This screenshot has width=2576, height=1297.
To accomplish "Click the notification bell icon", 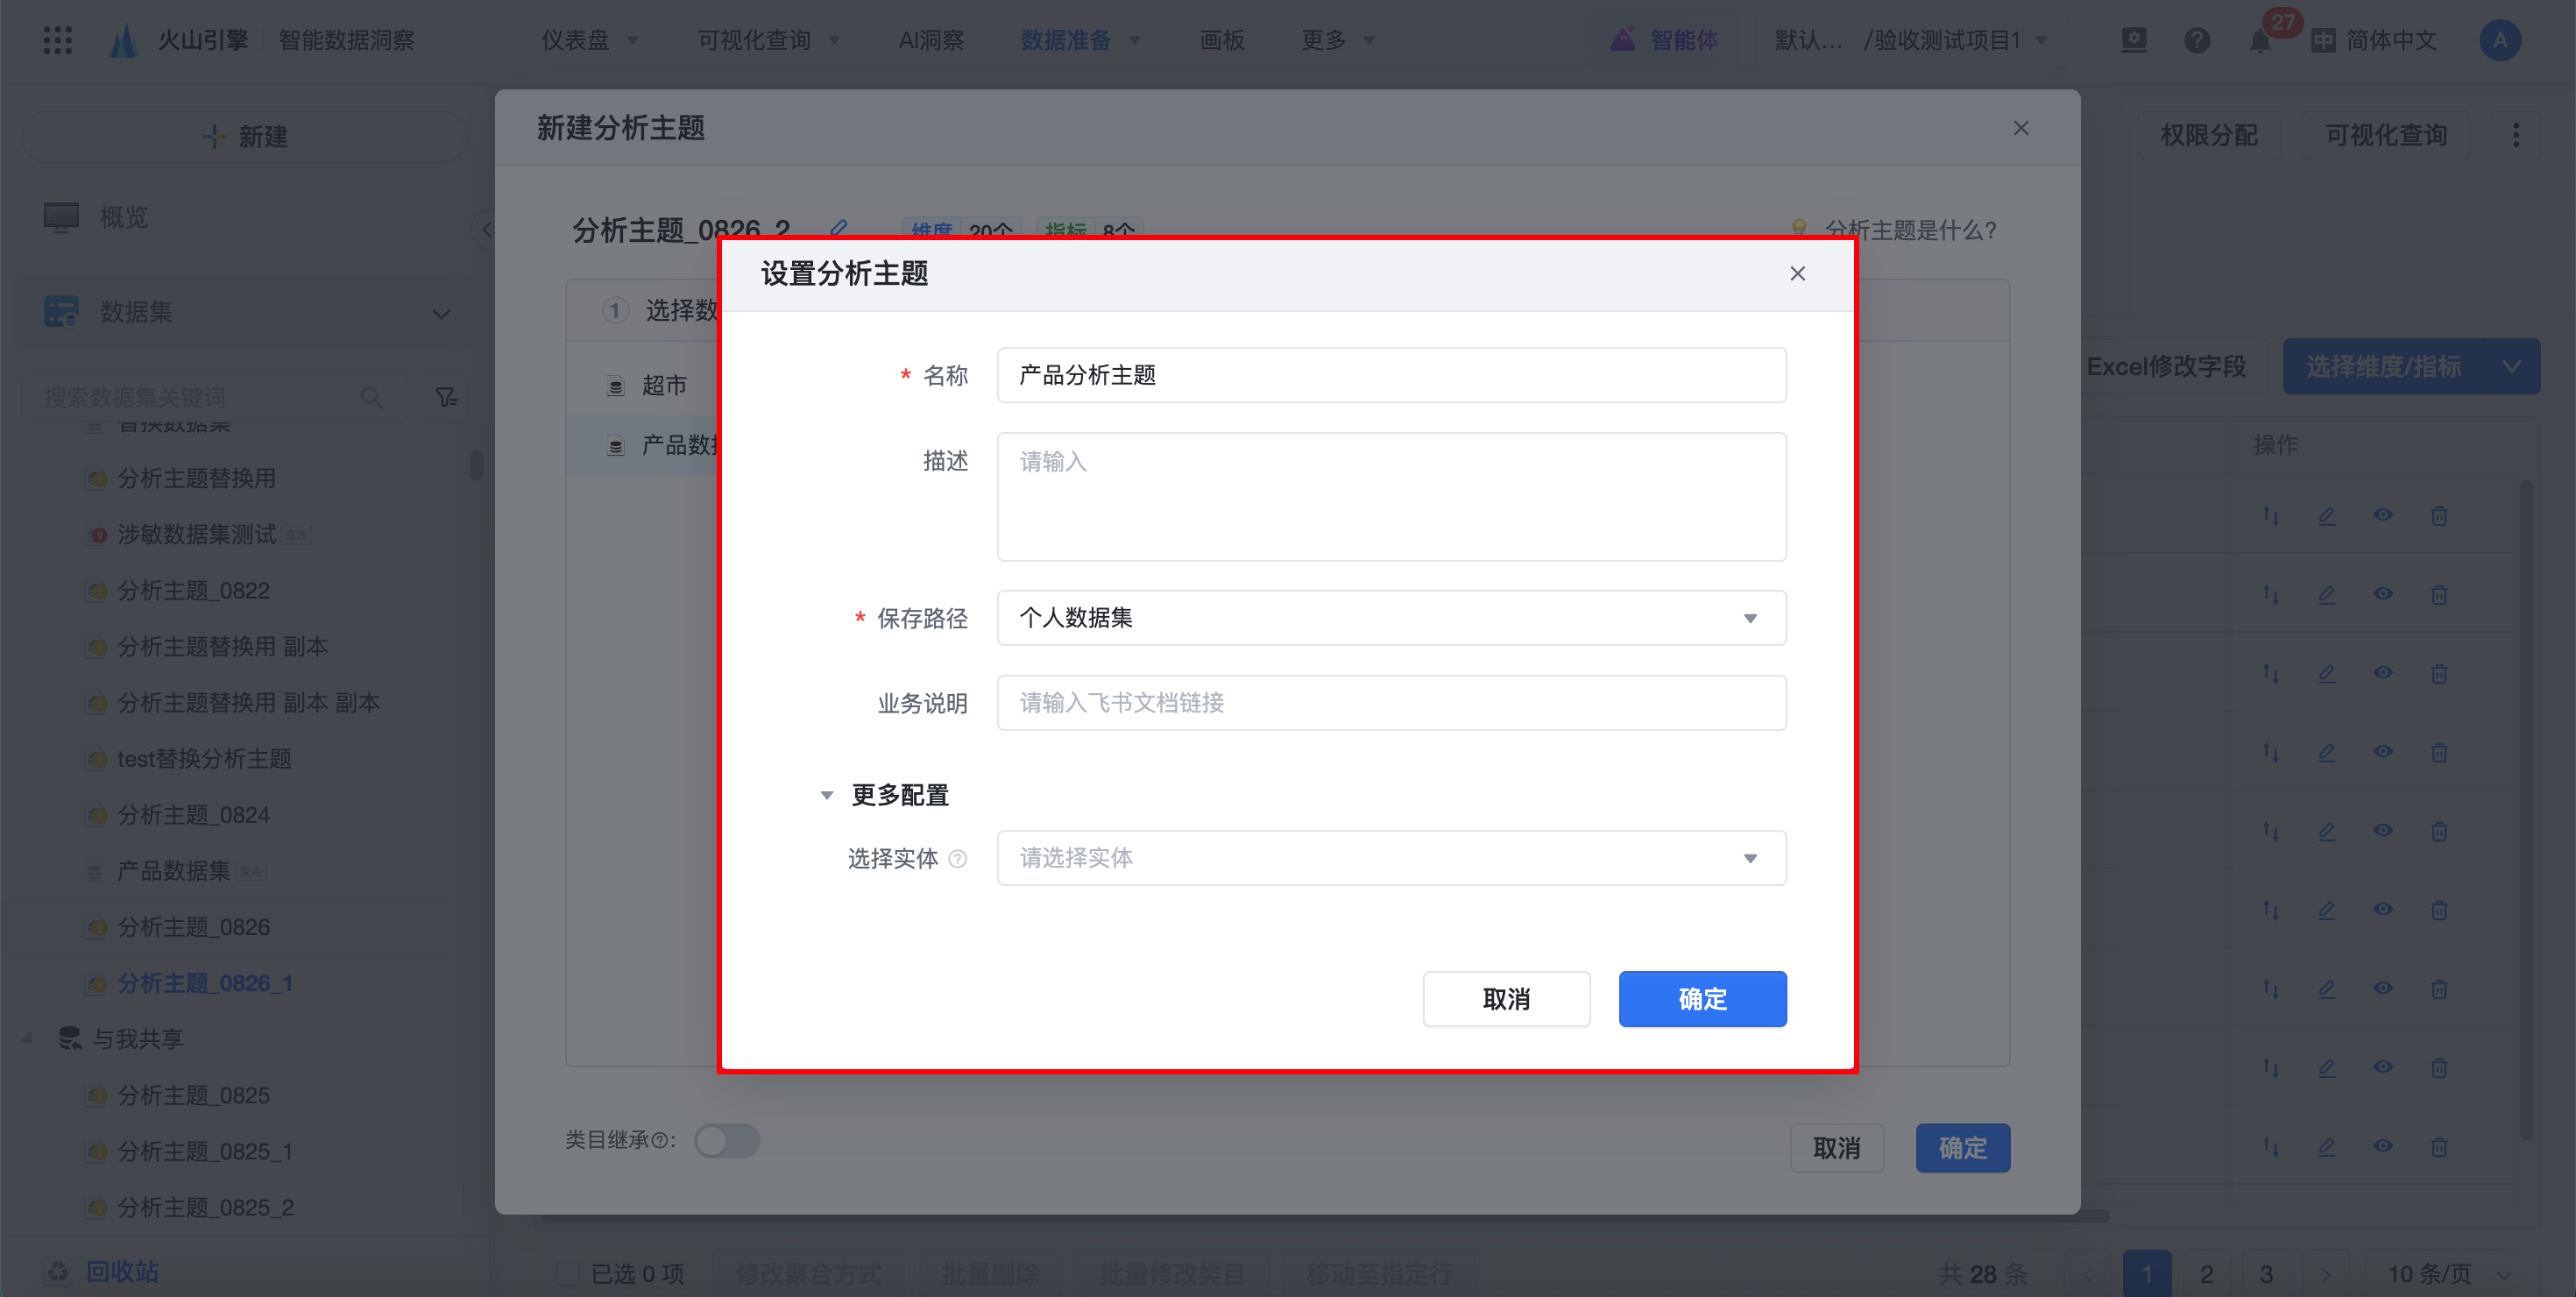I will [2259, 41].
